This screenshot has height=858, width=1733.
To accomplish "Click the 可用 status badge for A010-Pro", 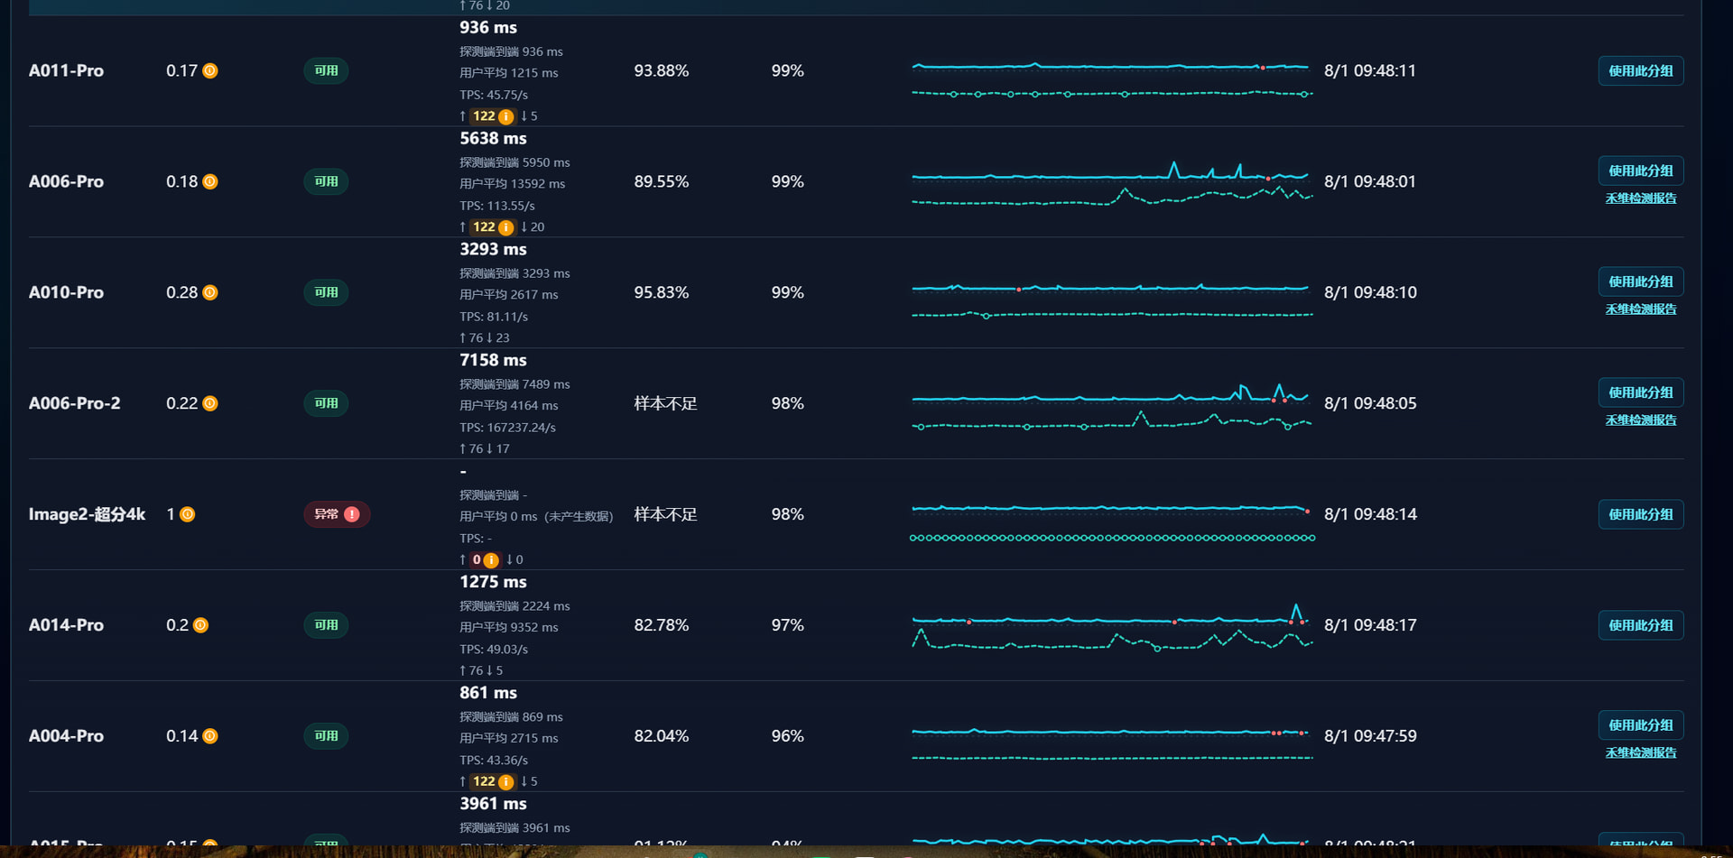I will point(326,292).
